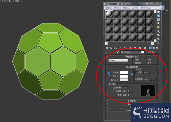Screen dimensions: 171x122
Task: Click the 高光级别 value field showing 73
Action: click(x=125, y=87)
